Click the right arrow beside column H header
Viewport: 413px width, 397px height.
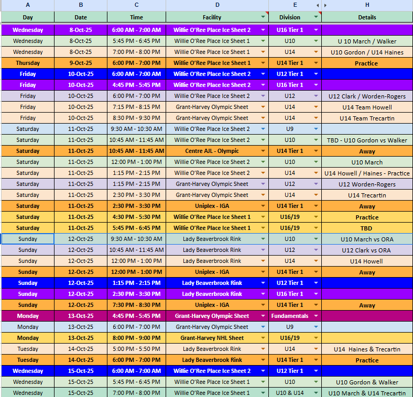pos(325,5)
